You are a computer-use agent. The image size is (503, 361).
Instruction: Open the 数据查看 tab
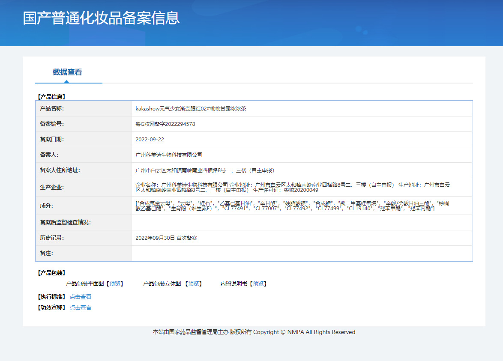click(67, 72)
